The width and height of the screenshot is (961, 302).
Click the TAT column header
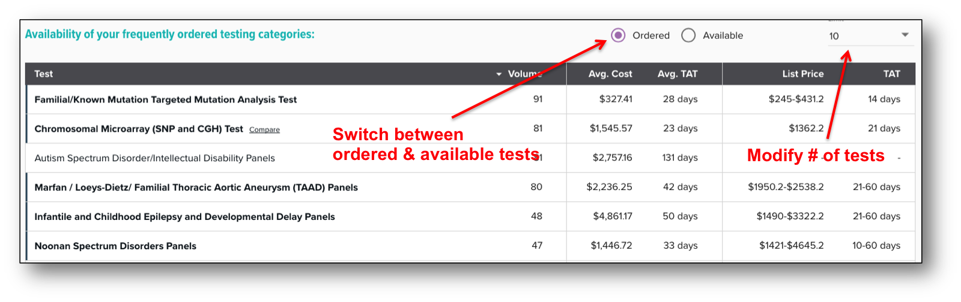[x=891, y=74]
